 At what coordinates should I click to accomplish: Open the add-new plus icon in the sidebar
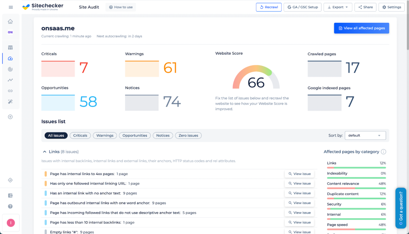click(11, 117)
